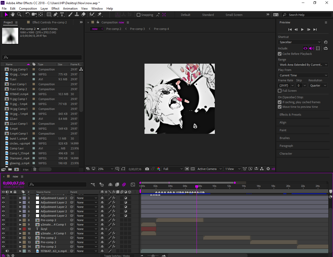Enable the Full Screen checkbox
Image resolution: width=333 pixels, height=257 pixels.
coord(280,91)
